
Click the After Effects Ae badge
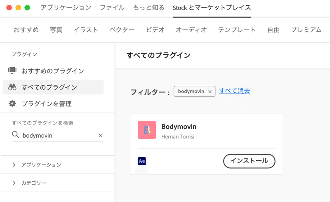(142, 161)
